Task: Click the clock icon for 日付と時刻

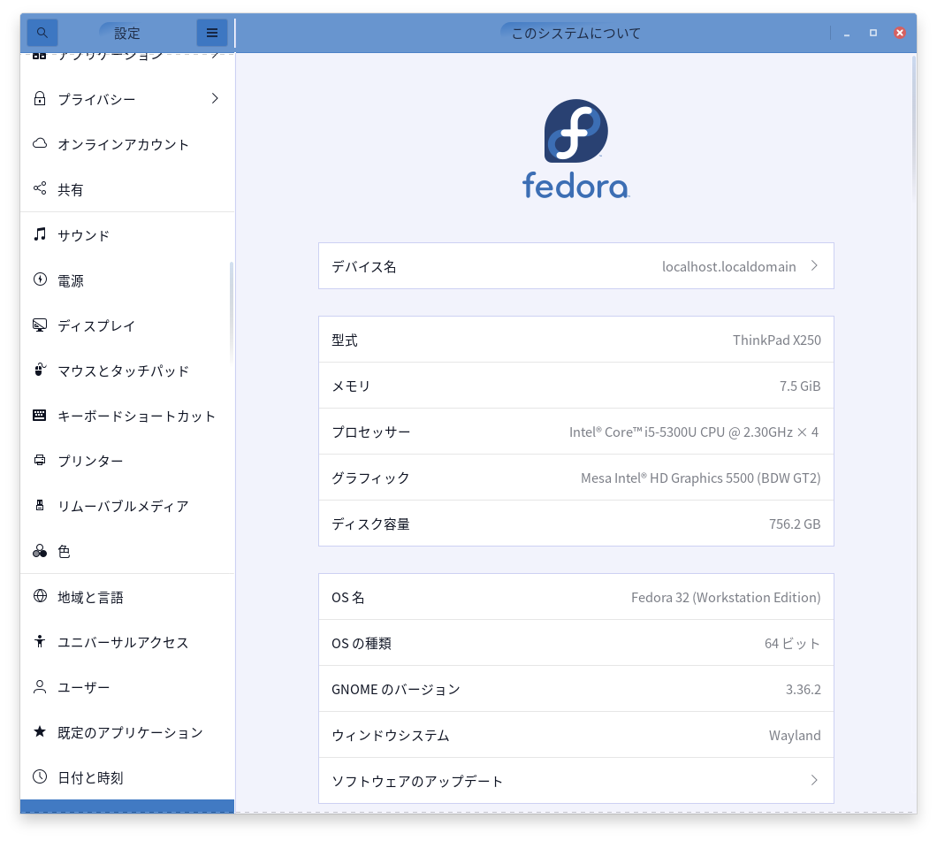Action: coord(40,777)
